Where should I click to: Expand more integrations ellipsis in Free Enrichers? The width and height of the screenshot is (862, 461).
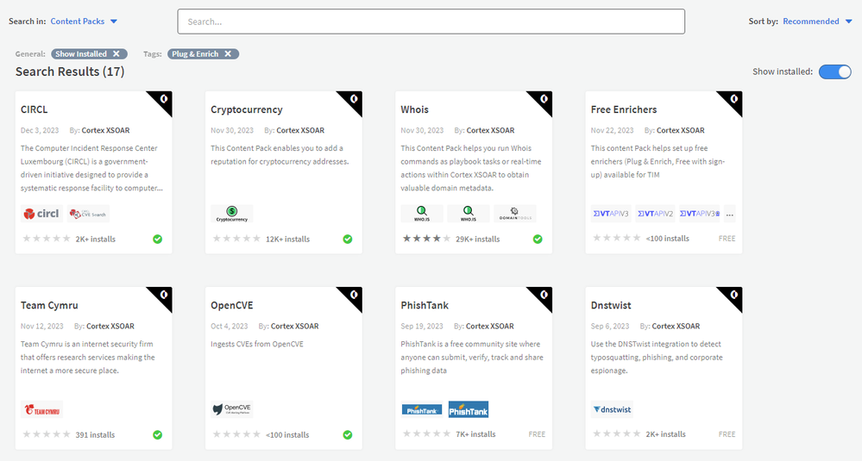[730, 213]
